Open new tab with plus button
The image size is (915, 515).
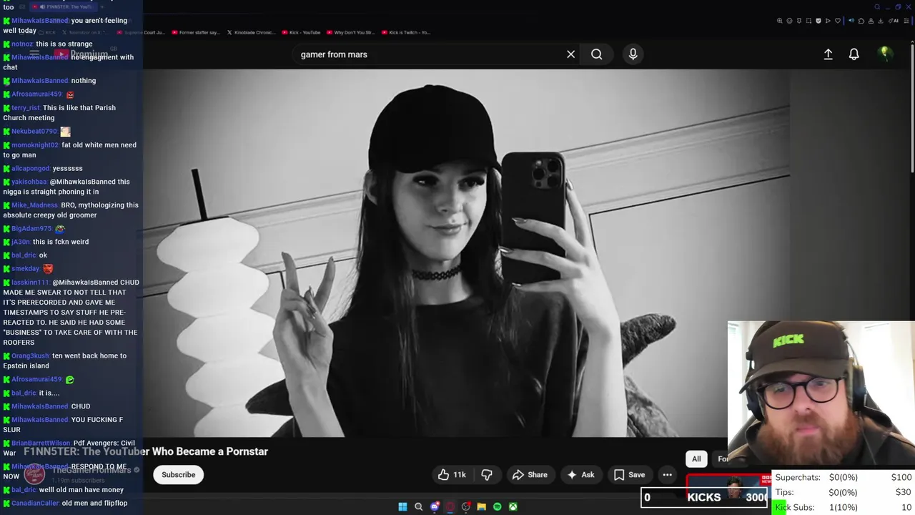pyautogui.click(x=102, y=6)
